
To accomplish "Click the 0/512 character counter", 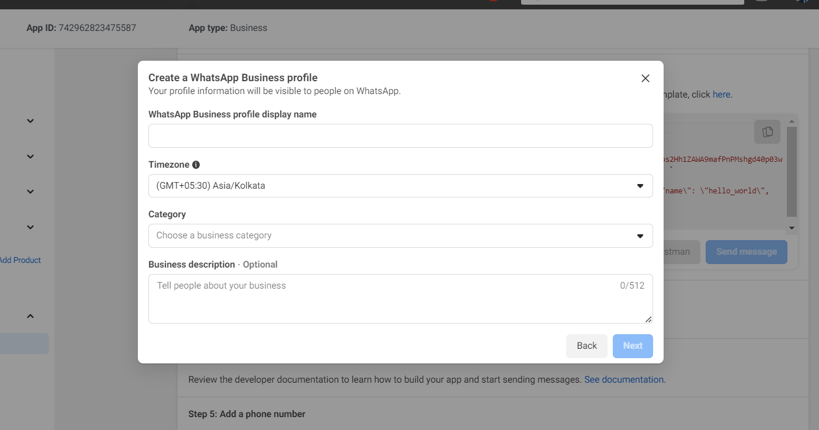I will click(x=632, y=286).
